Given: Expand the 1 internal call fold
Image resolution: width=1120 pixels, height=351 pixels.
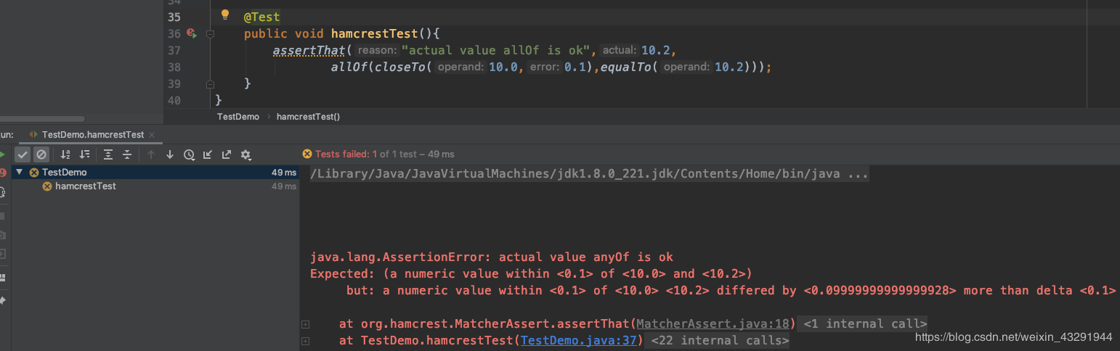Looking at the screenshot, I should pyautogui.click(x=864, y=323).
